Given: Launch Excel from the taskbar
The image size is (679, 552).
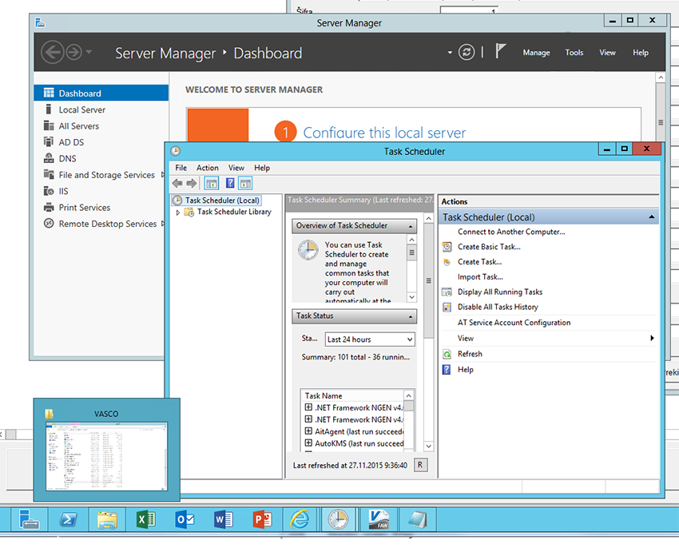Looking at the screenshot, I should [146, 520].
